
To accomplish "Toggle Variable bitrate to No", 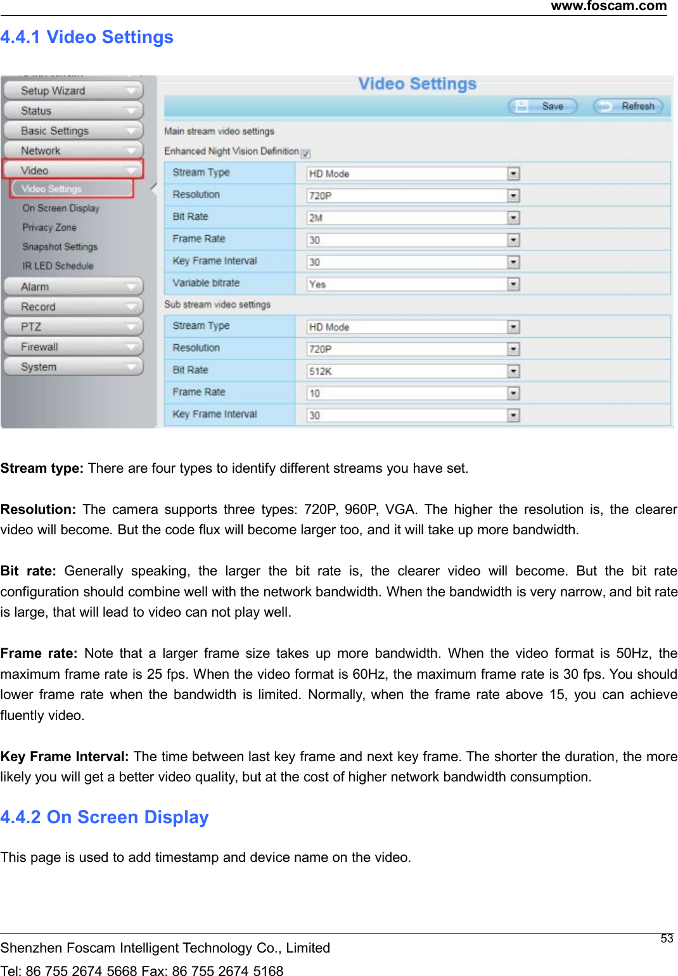I will coord(513,283).
